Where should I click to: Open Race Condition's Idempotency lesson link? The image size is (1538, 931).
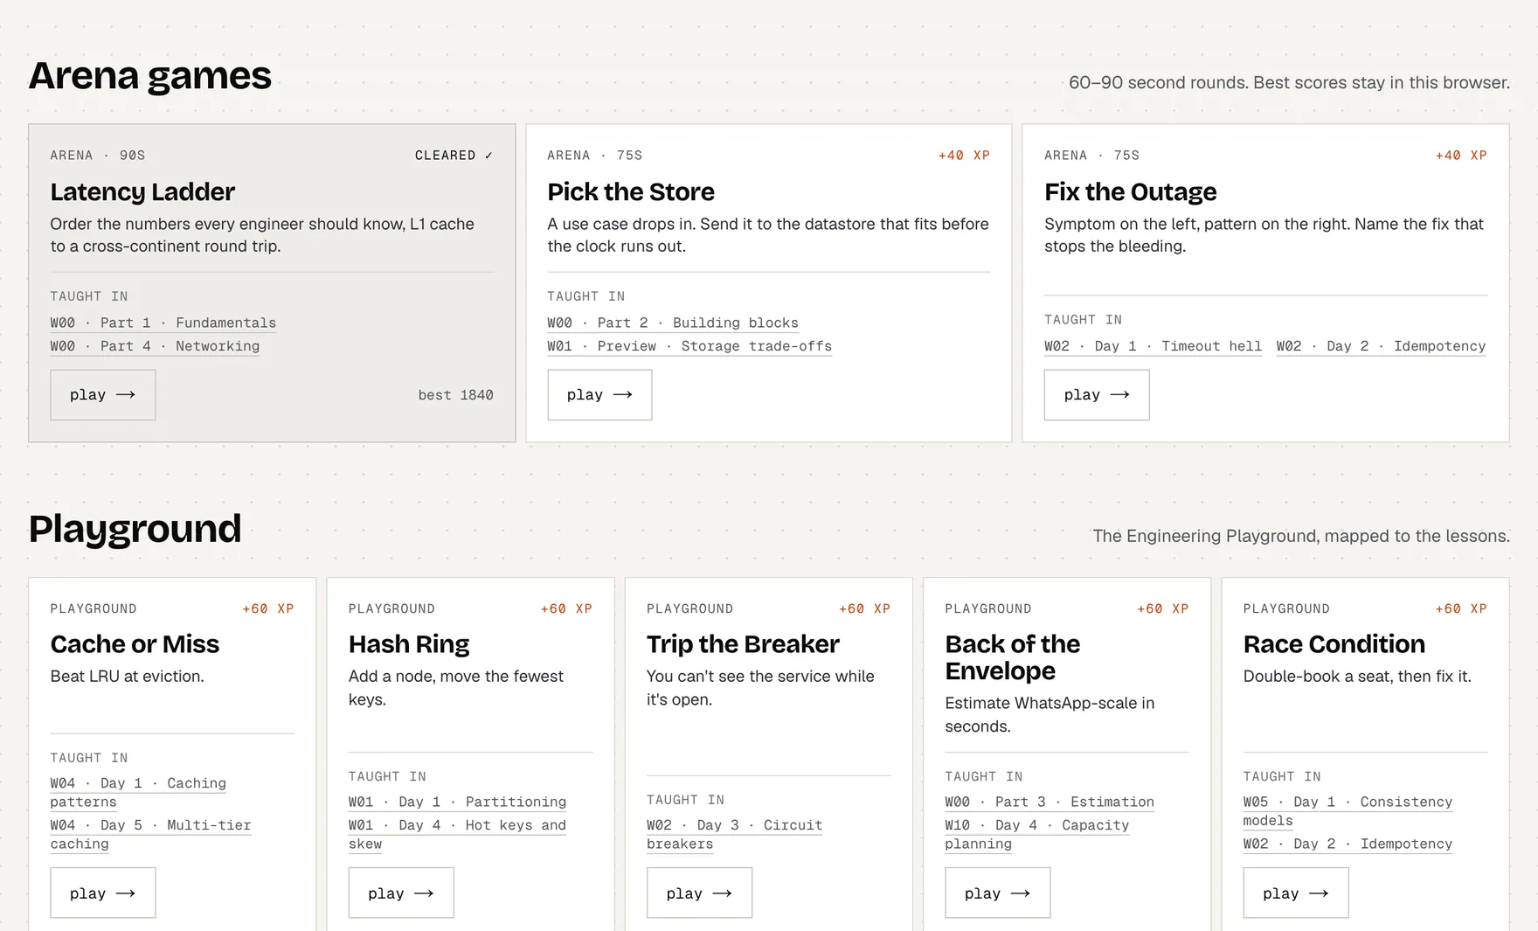(x=1347, y=844)
